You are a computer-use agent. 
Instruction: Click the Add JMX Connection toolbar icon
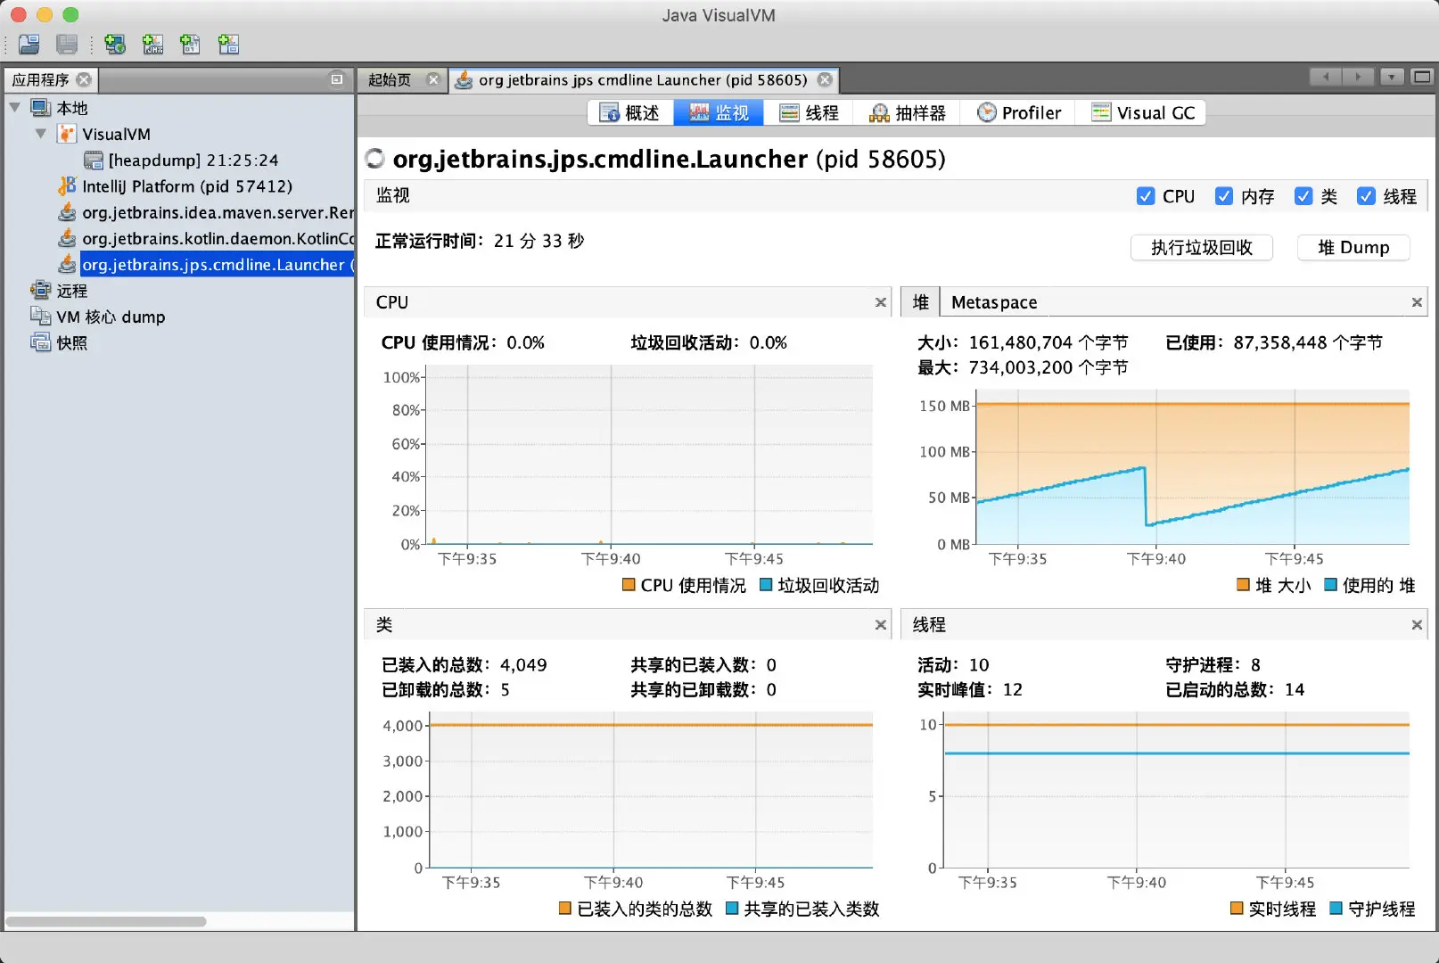pyautogui.click(x=152, y=44)
